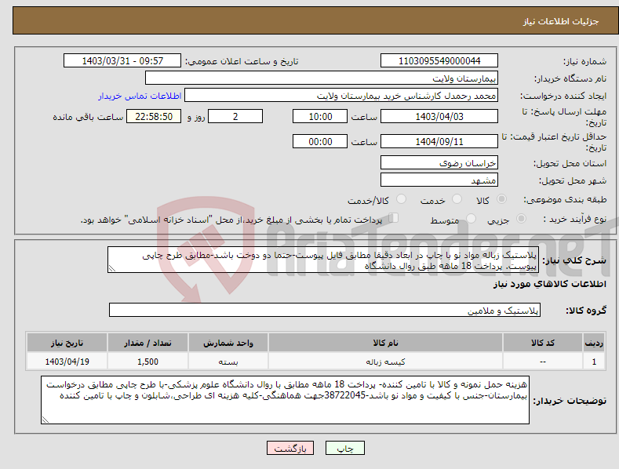Click the item name cell کیسه زباله

click(385, 362)
